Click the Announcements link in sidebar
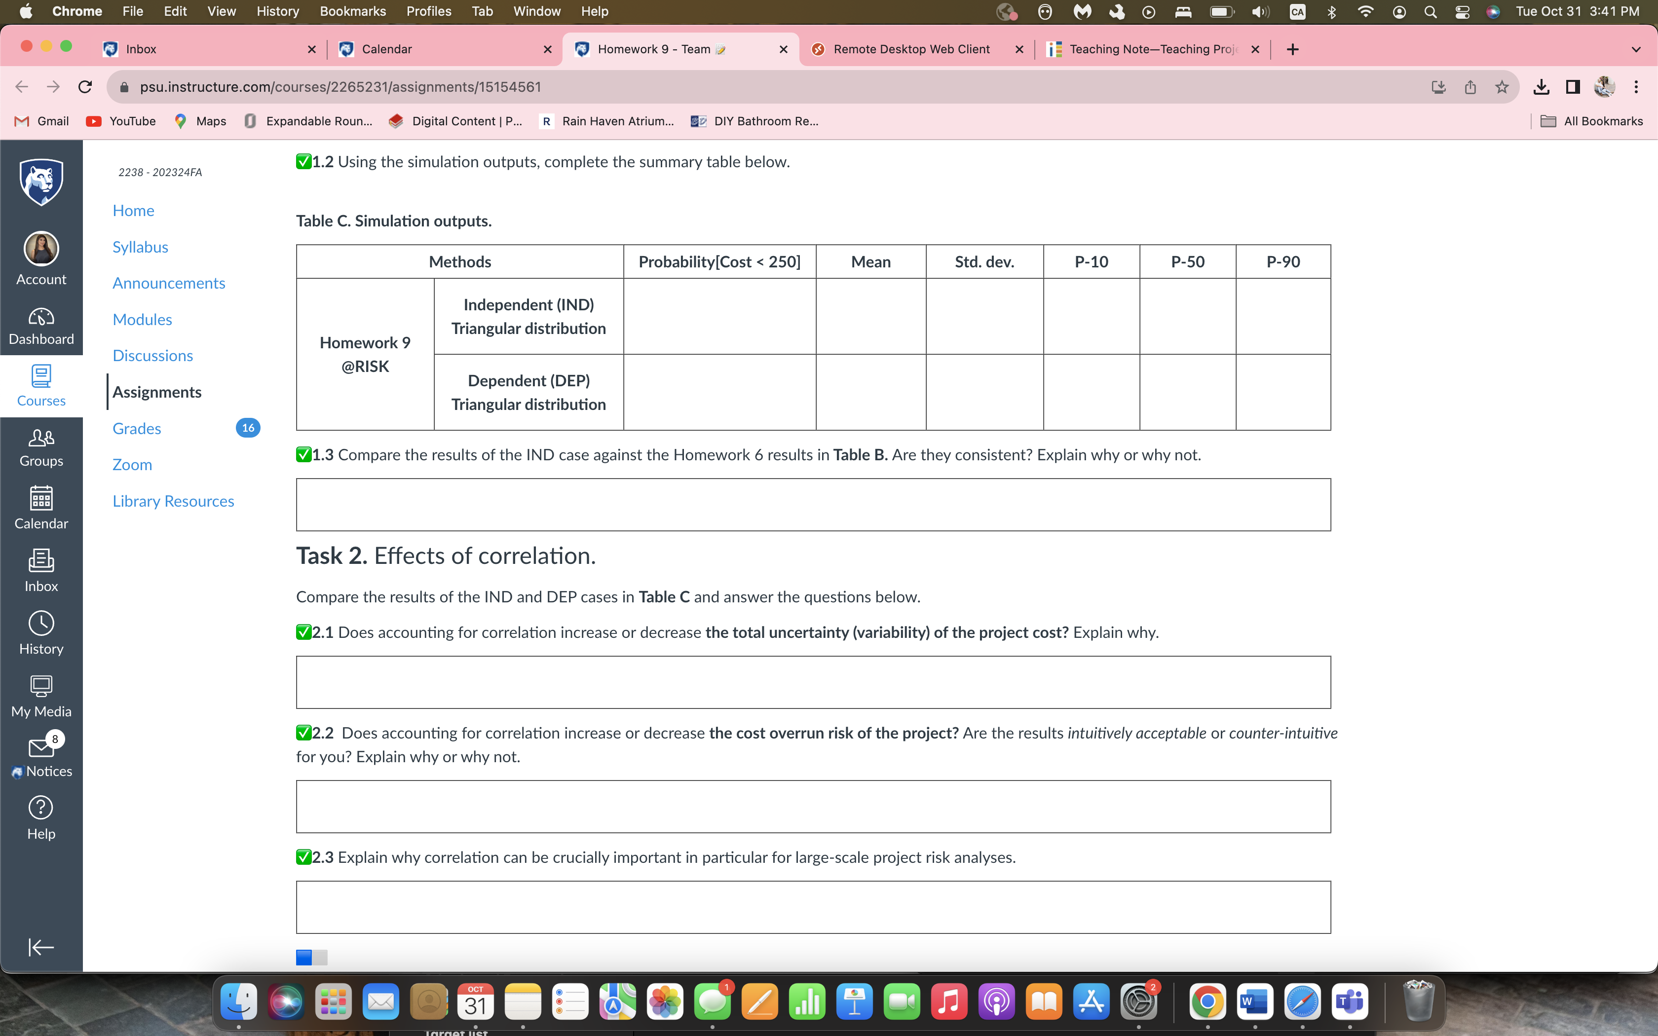Image resolution: width=1658 pixels, height=1036 pixels. click(x=168, y=282)
